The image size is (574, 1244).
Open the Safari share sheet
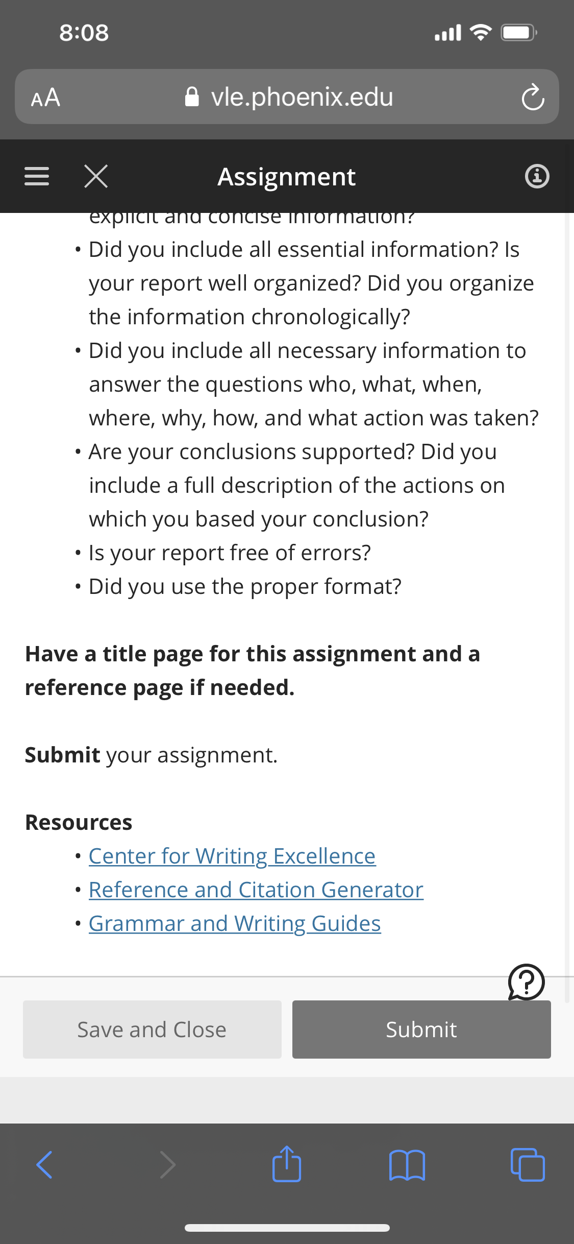[287, 1164]
